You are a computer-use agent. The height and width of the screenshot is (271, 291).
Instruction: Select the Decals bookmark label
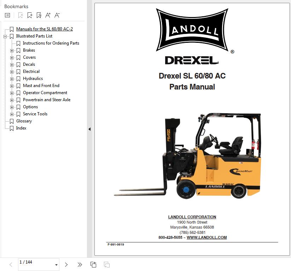point(29,64)
